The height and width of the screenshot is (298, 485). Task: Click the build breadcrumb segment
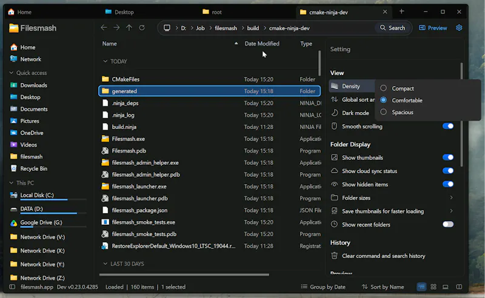tap(253, 28)
